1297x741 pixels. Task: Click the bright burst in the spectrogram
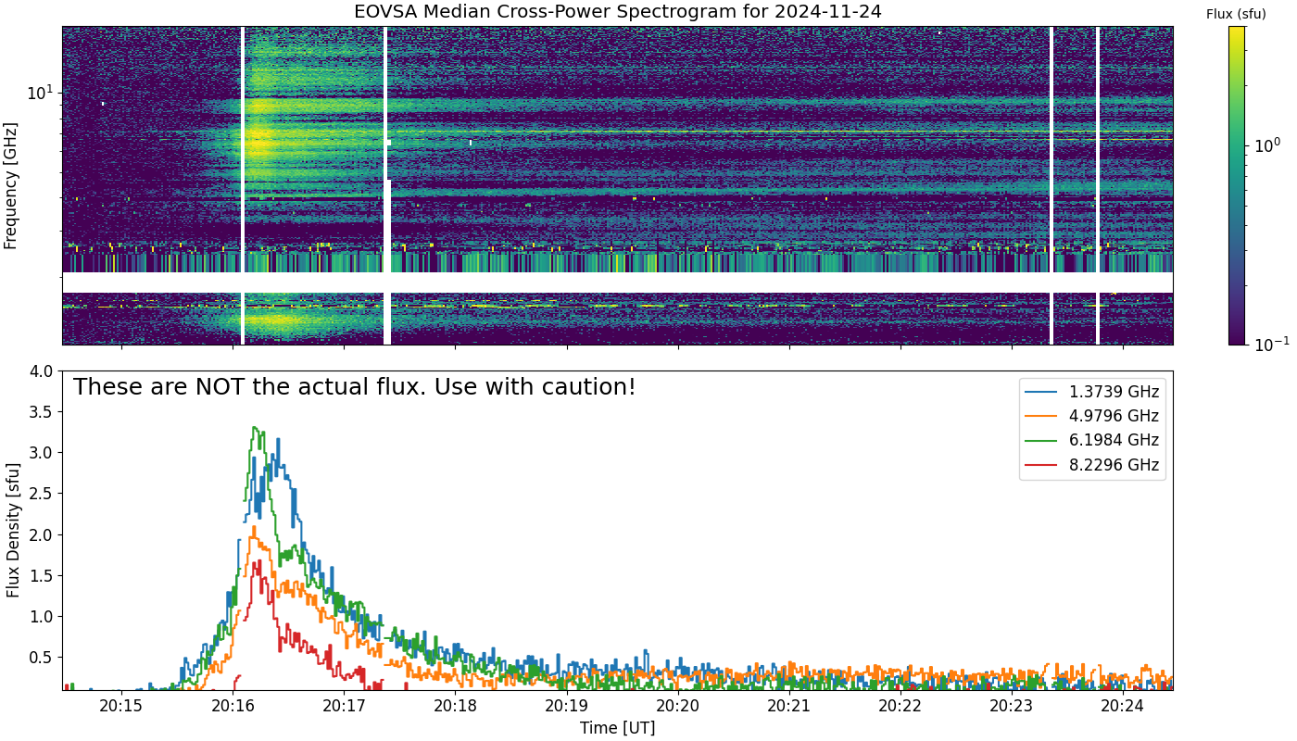point(259,141)
